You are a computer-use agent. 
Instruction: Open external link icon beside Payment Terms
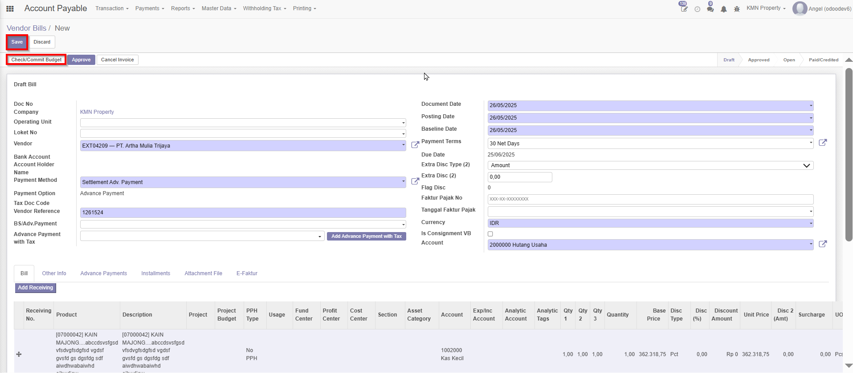click(823, 143)
